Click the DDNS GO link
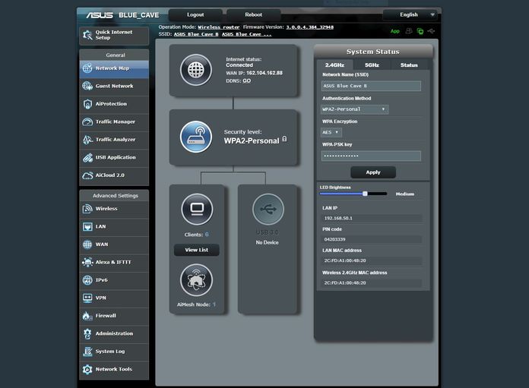Screen dimensions: 529x388 246,81
